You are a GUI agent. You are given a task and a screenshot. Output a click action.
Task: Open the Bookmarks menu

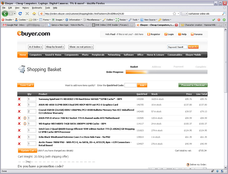coord(37,8)
